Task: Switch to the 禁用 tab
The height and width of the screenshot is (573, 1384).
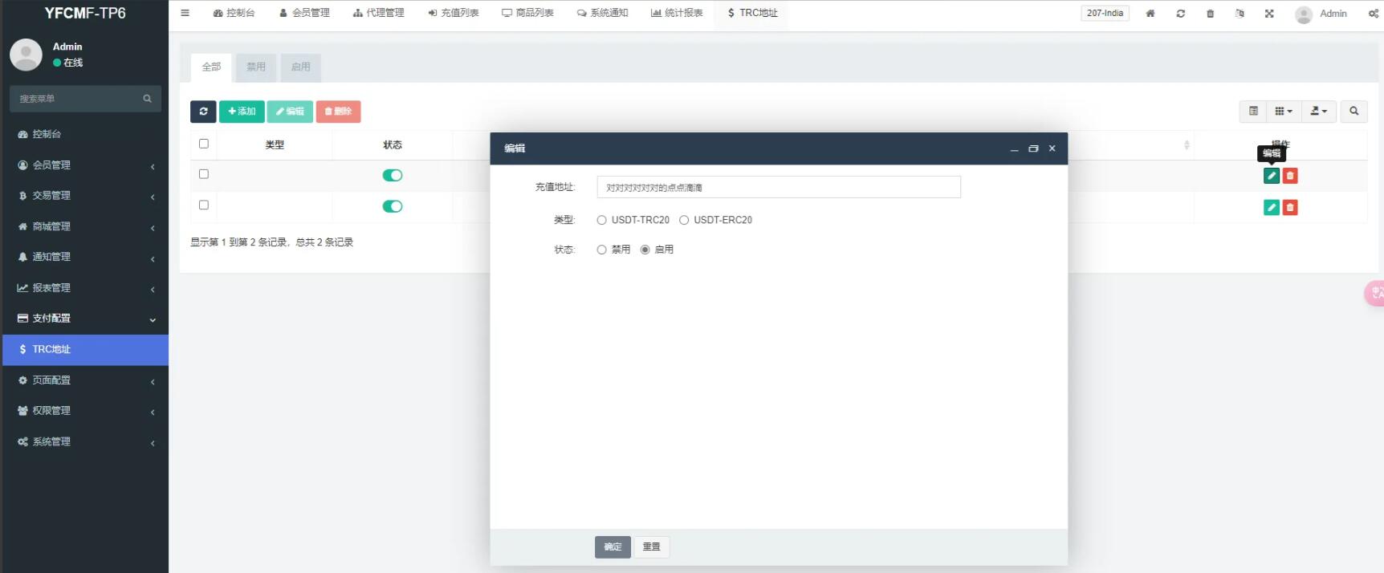Action: pyautogui.click(x=256, y=67)
